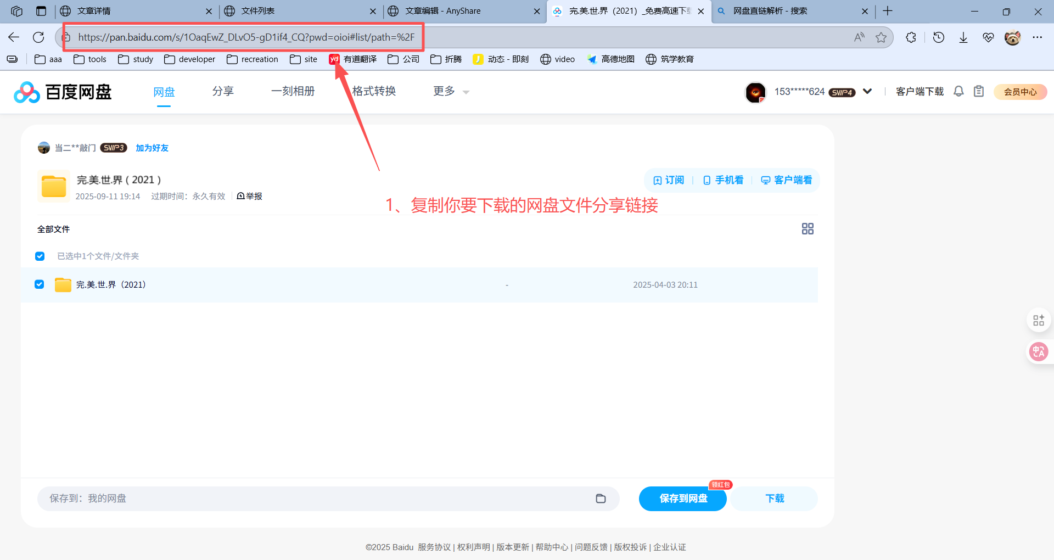Expand the 更多 dropdown menu
This screenshot has height=560, width=1054.
coord(451,92)
